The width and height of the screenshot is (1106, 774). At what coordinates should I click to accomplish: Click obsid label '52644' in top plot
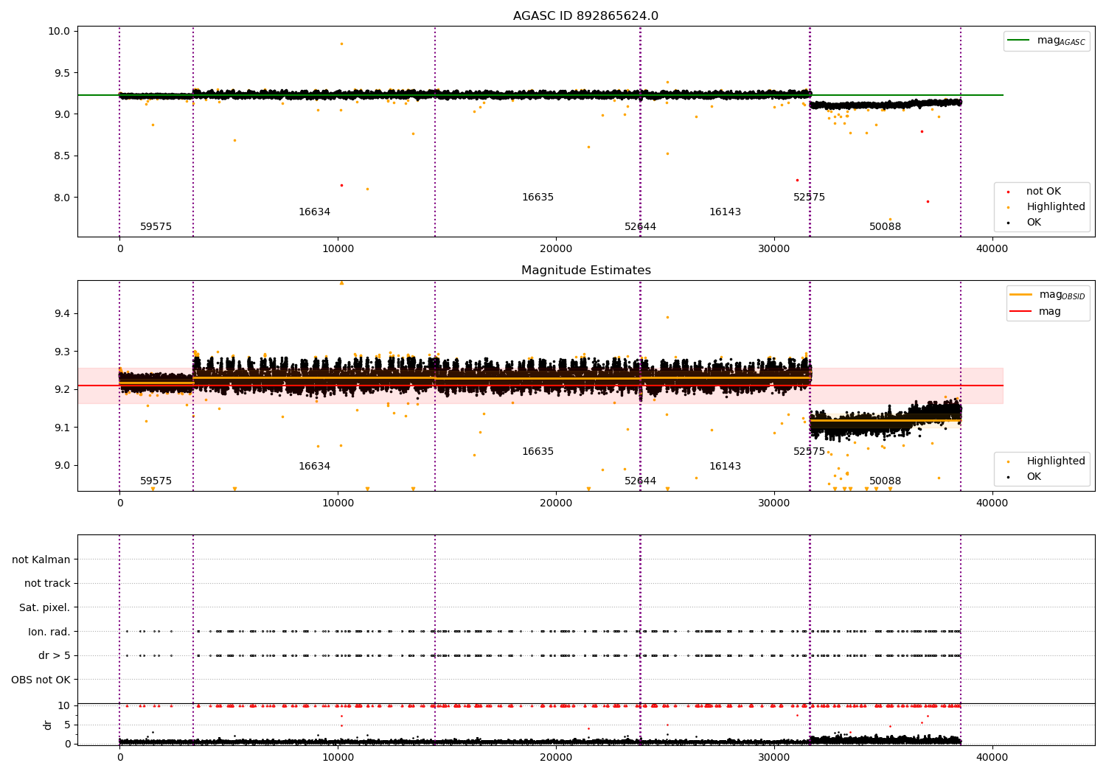click(x=640, y=227)
